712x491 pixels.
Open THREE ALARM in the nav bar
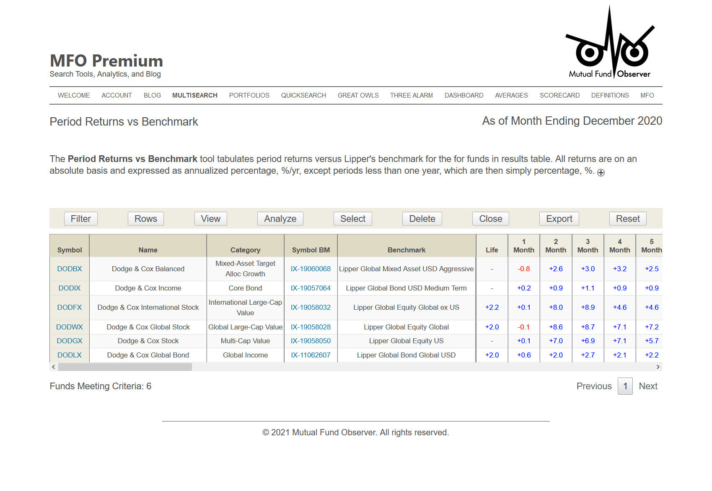point(412,95)
